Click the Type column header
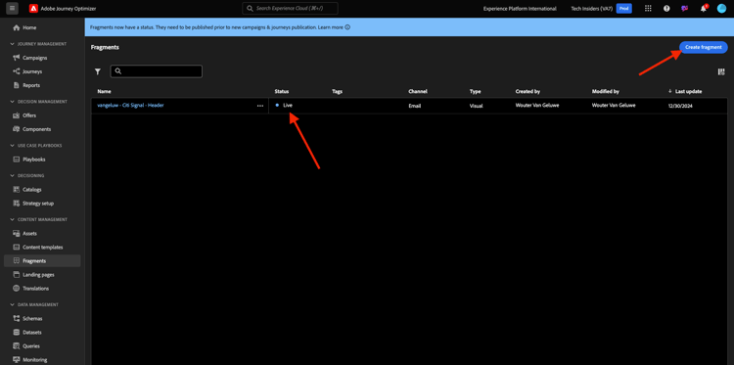734x365 pixels. pyautogui.click(x=475, y=92)
